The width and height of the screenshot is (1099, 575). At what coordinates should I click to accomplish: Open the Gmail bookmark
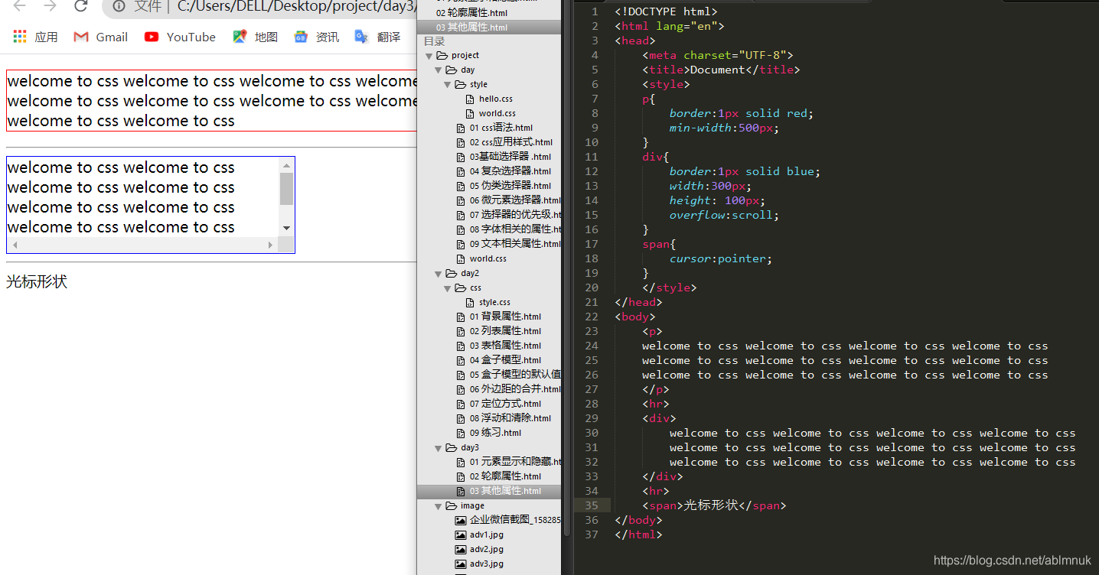coord(100,37)
